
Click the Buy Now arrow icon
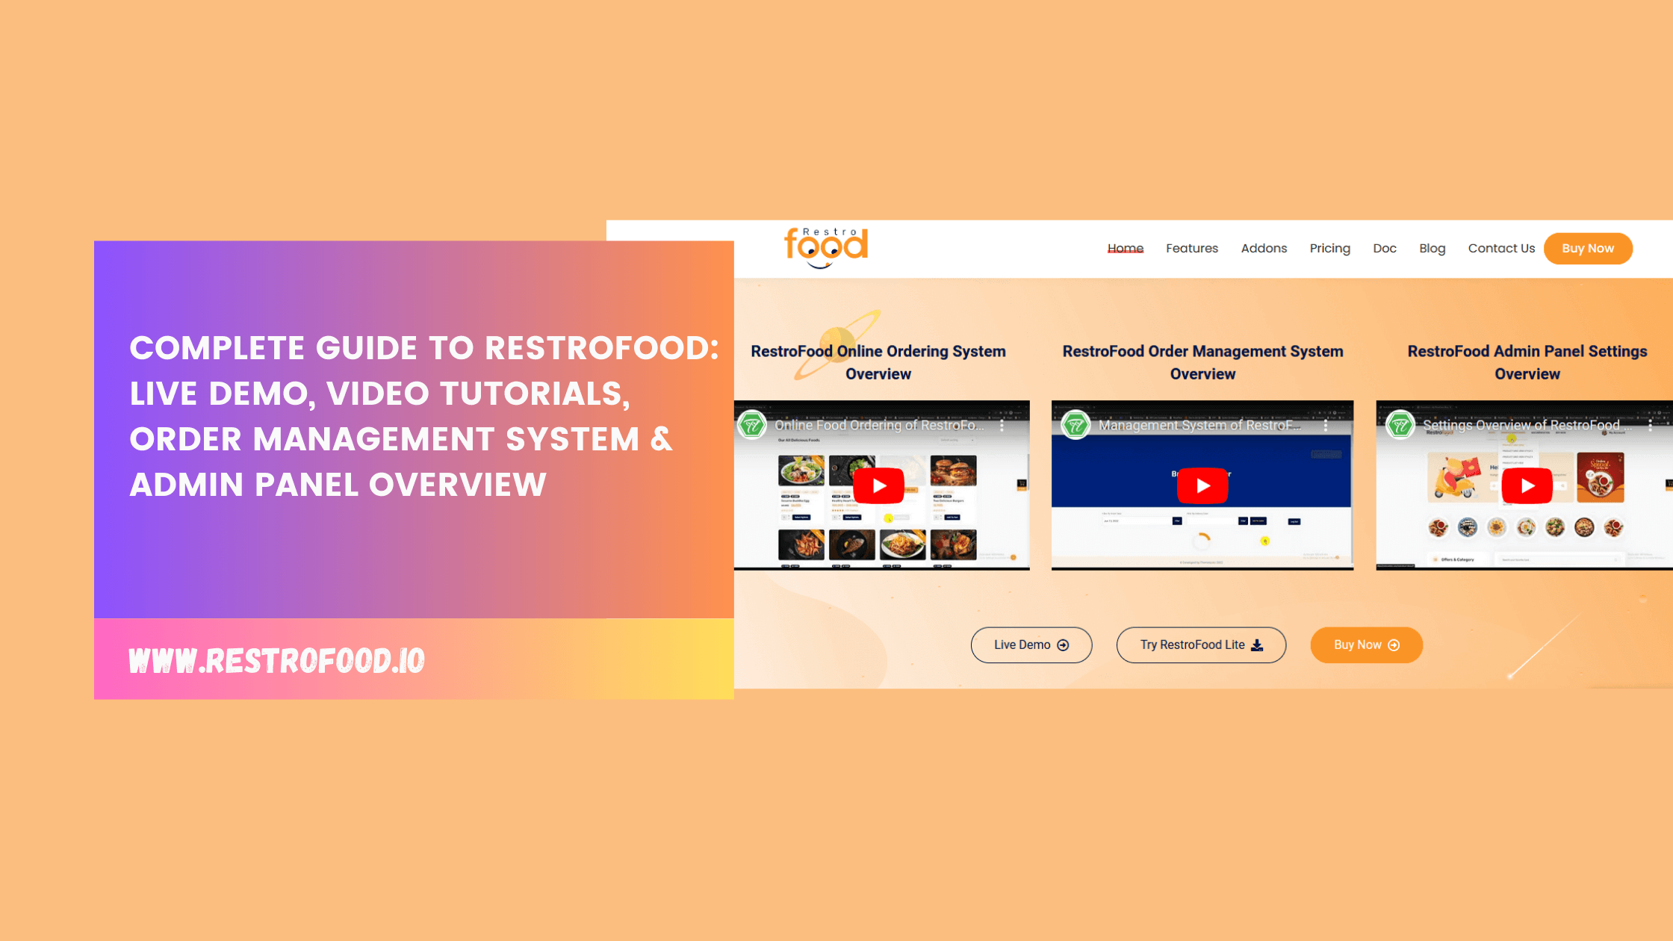[x=1395, y=645]
